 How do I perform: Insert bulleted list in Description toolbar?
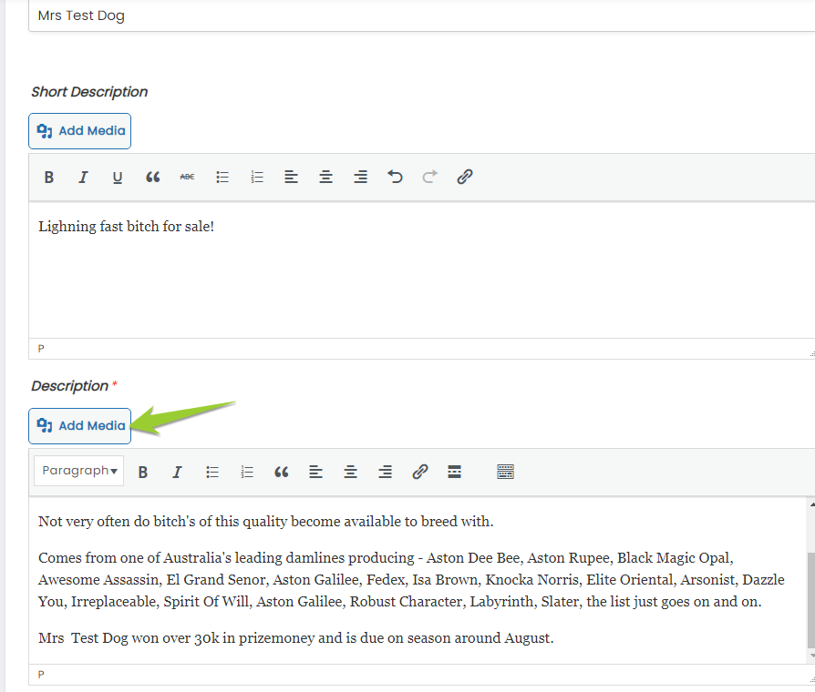(x=212, y=472)
